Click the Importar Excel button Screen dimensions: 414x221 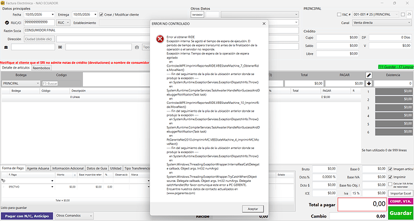point(401,193)
